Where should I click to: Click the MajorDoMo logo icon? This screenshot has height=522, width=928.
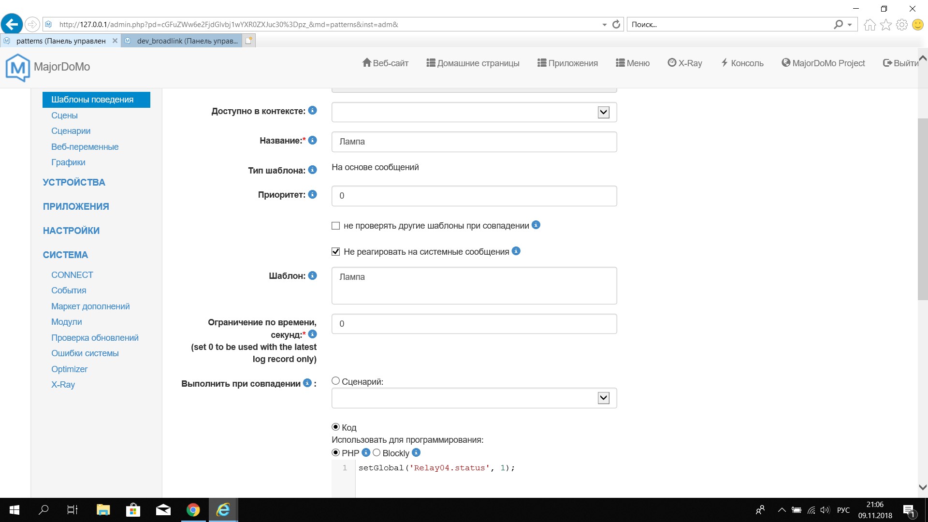click(17, 67)
